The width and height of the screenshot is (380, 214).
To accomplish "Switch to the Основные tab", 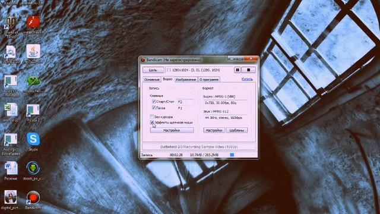I will (152, 80).
